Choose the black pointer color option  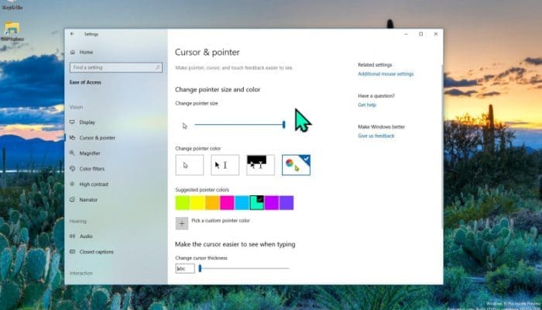click(225, 165)
